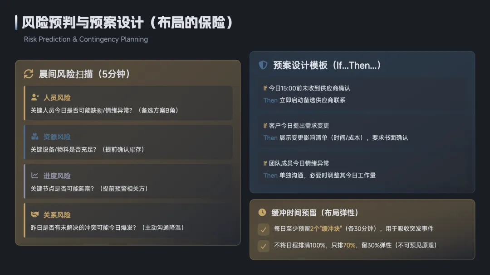Screen dimensions: 490x275
Task: Click the 关系风险 heading
Action: (57, 215)
